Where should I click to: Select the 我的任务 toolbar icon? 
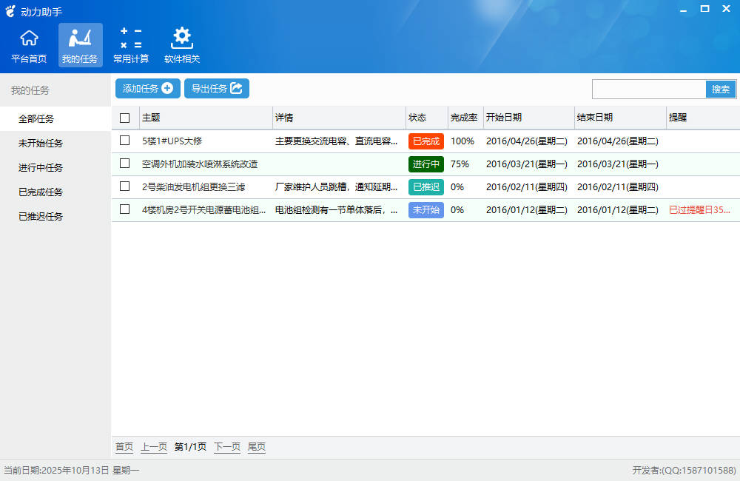[80, 38]
